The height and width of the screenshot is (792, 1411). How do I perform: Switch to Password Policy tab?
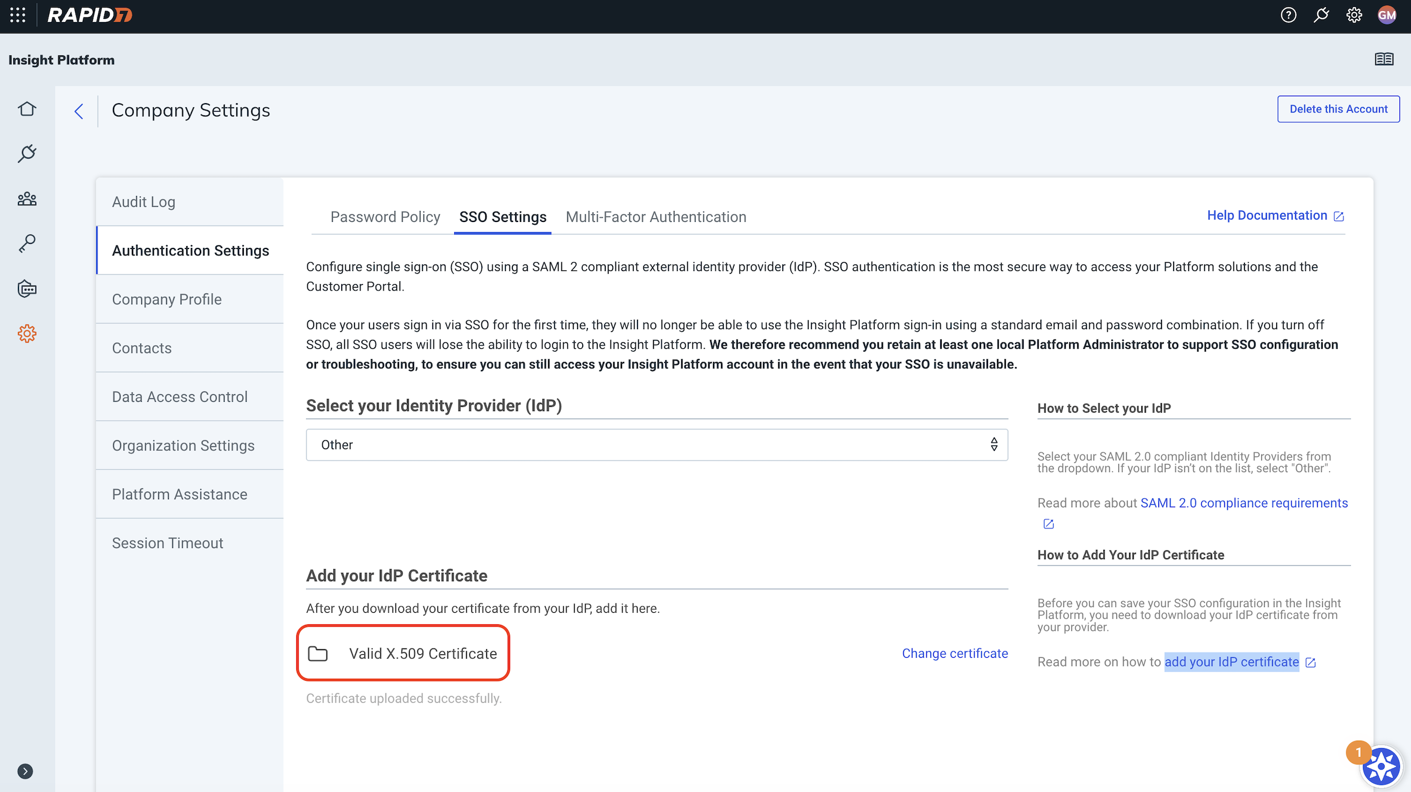click(x=385, y=217)
